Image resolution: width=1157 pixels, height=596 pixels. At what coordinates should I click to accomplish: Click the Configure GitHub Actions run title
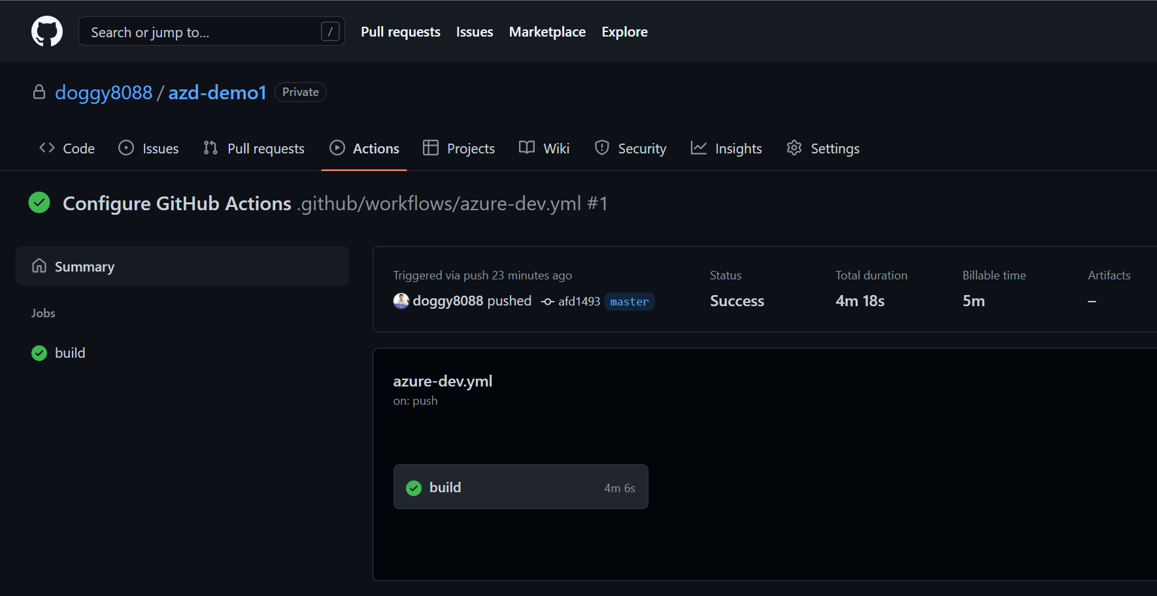click(177, 204)
